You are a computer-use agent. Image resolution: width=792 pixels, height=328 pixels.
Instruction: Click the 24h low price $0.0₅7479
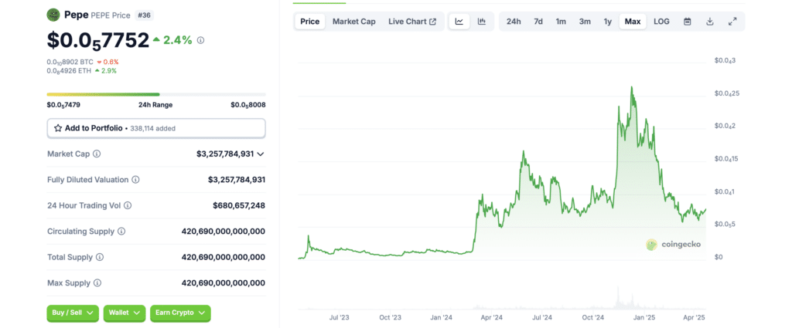click(x=63, y=105)
